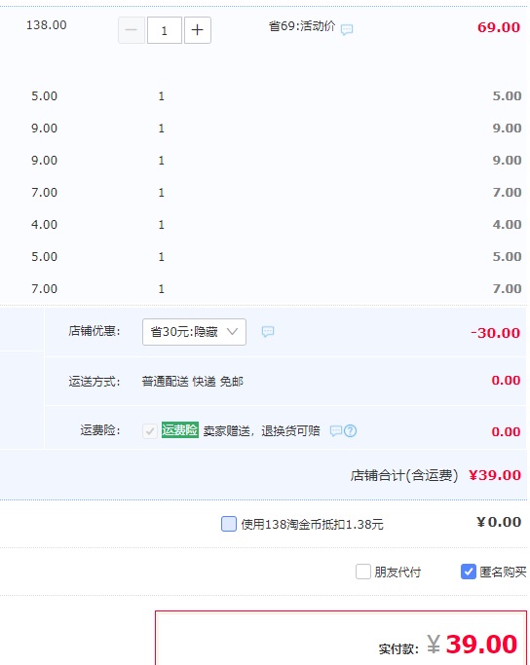The width and height of the screenshot is (530, 665).
Task: Click chat bubble icon next to 店铺优惠 dropdown
Action: (268, 331)
